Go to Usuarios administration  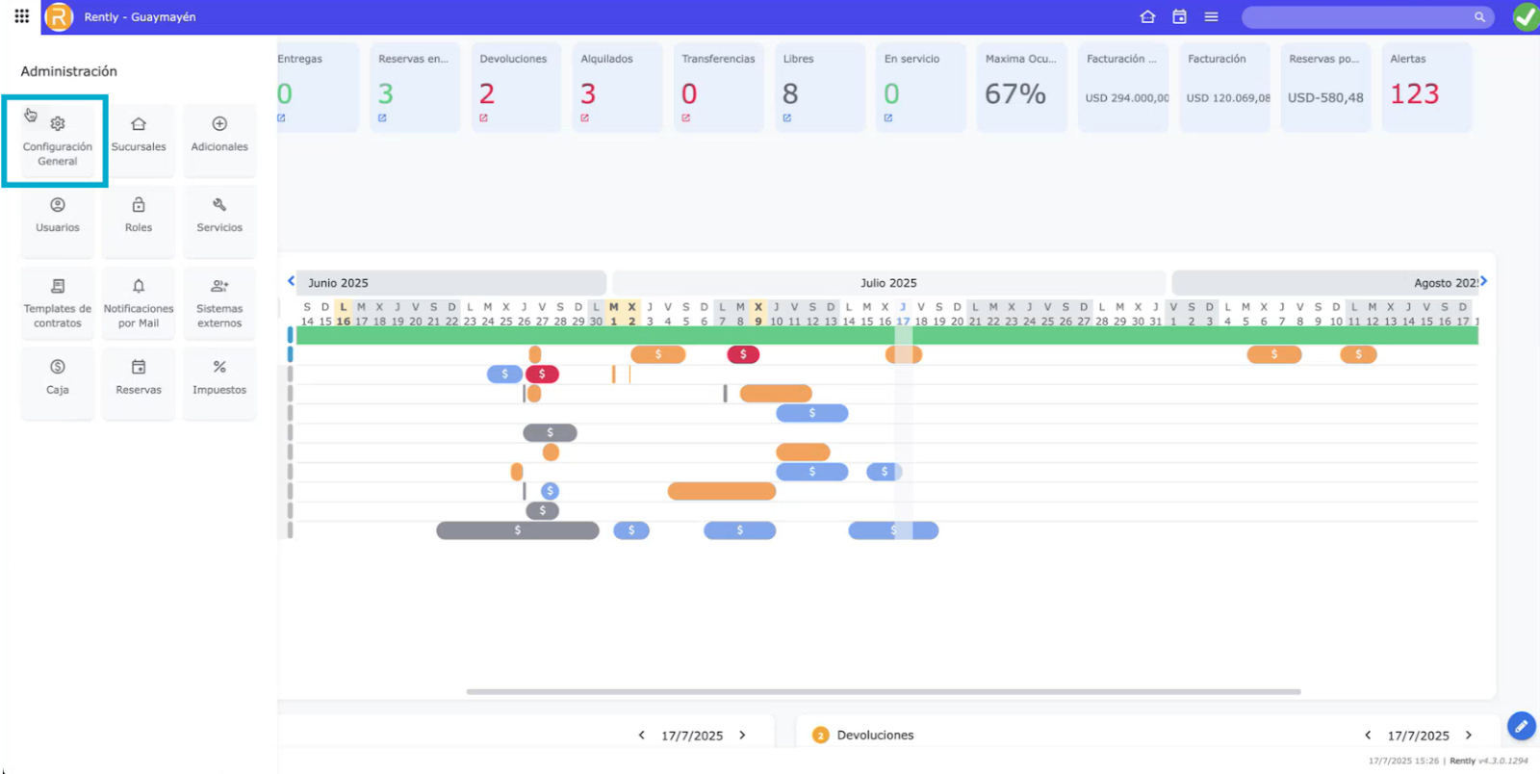[58, 216]
